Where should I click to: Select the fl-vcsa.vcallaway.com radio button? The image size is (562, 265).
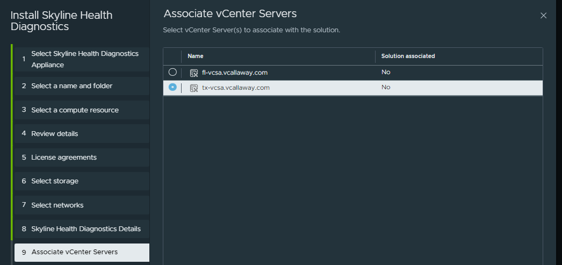coord(172,72)
